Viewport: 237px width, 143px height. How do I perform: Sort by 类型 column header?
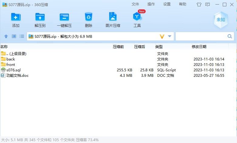159,47
